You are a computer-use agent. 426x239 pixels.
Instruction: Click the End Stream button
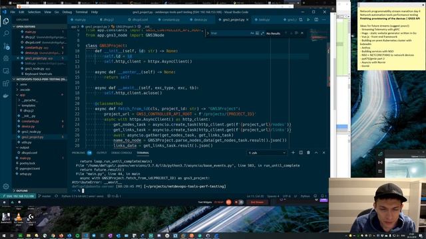(x=258, y=202)
